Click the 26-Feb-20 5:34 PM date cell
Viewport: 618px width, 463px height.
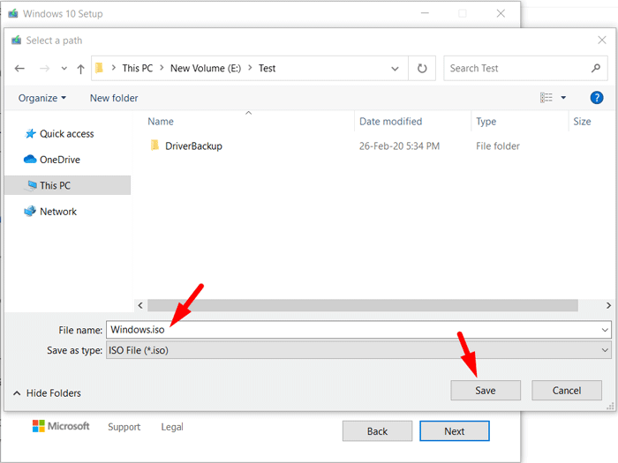click(399, 146)
